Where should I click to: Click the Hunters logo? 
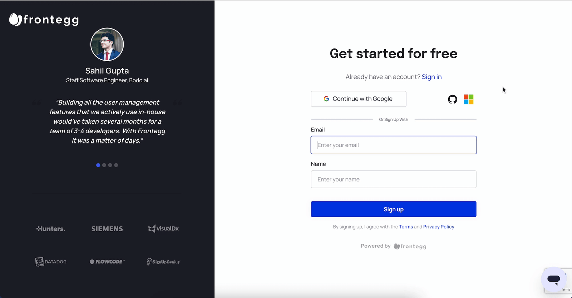tap(50, 228)
